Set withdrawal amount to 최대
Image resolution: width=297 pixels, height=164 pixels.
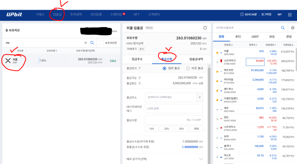click(196, 128)
